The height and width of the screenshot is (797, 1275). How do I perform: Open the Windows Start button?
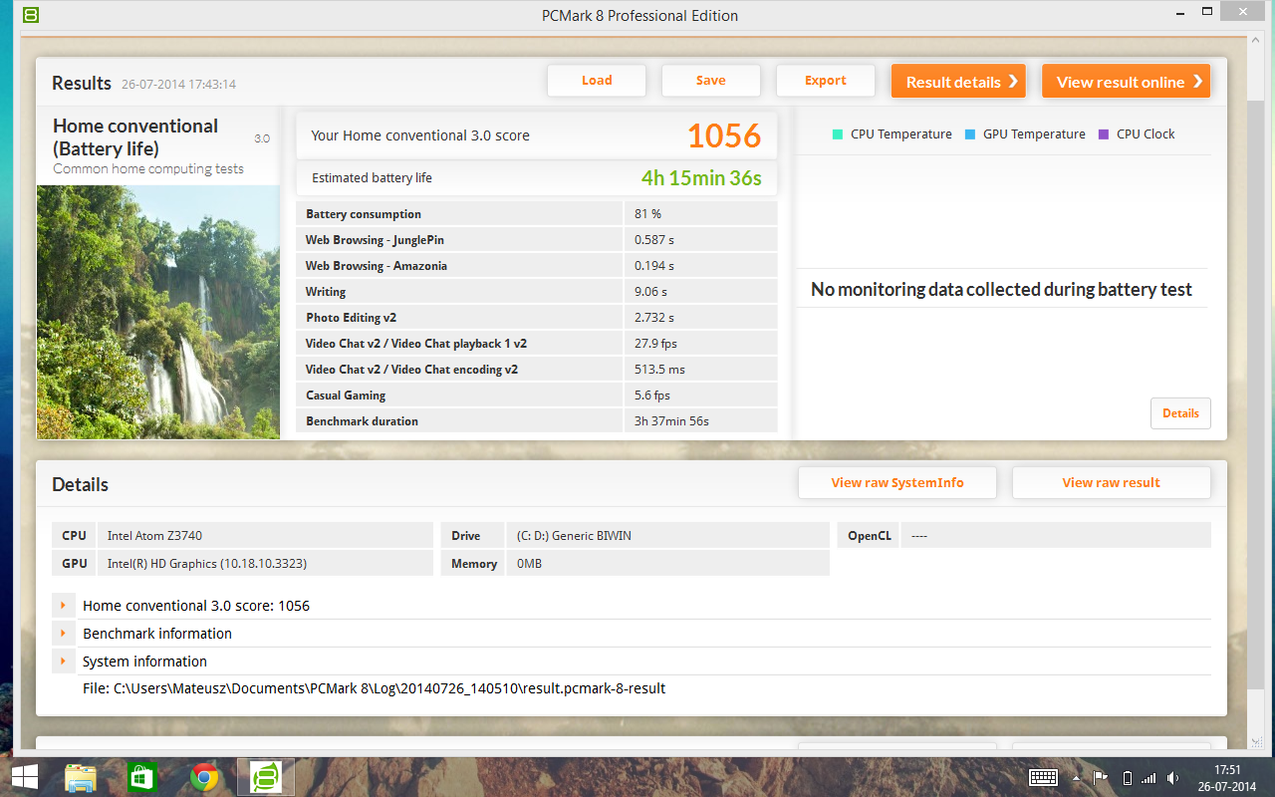[x=24, y=777]
